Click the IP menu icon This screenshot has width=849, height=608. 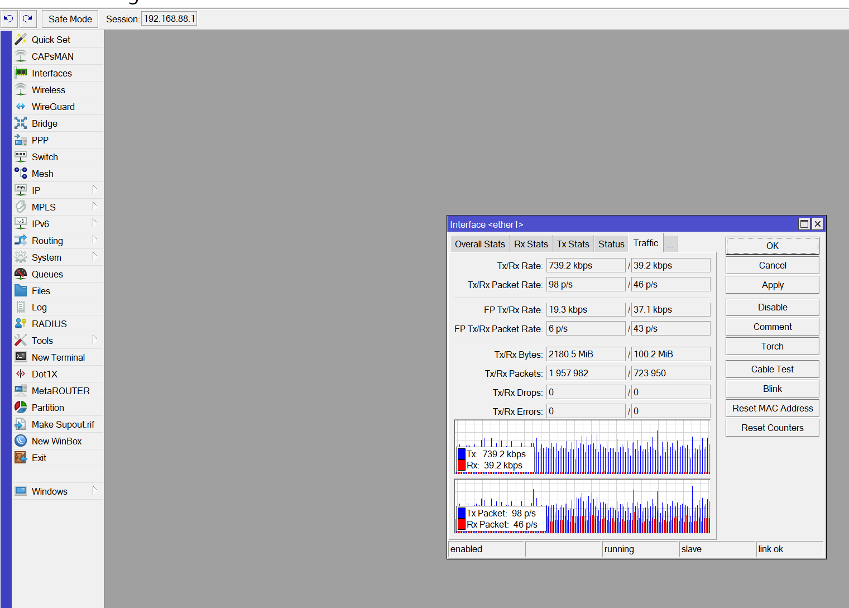(x=21, y=190)
